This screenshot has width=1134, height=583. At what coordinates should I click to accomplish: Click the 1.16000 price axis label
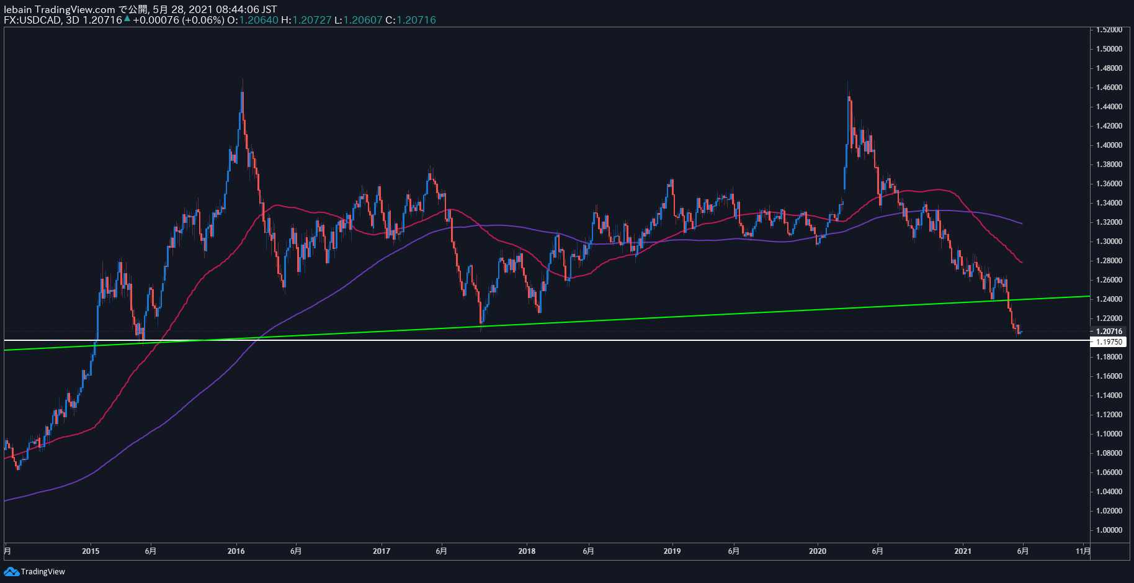(1109, 376)
